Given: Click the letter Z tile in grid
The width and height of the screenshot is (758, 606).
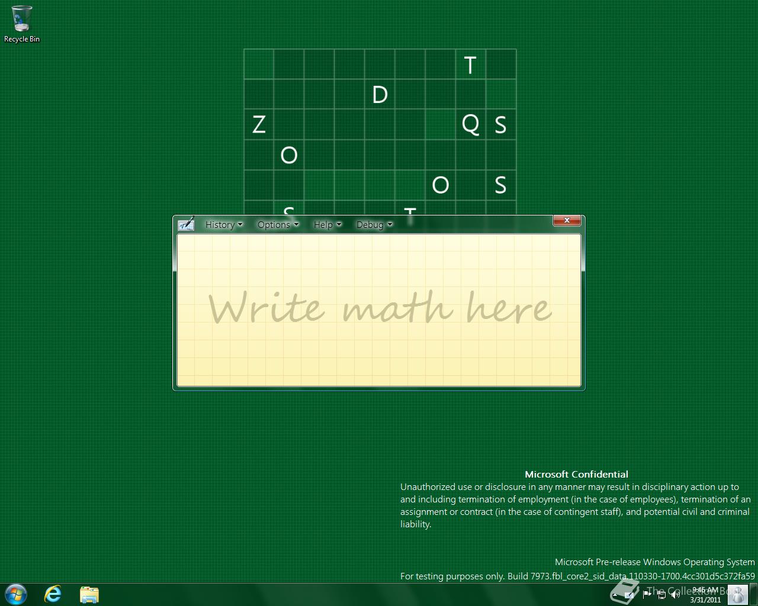Looking at the screenshot, I should [x=259, y=125].
